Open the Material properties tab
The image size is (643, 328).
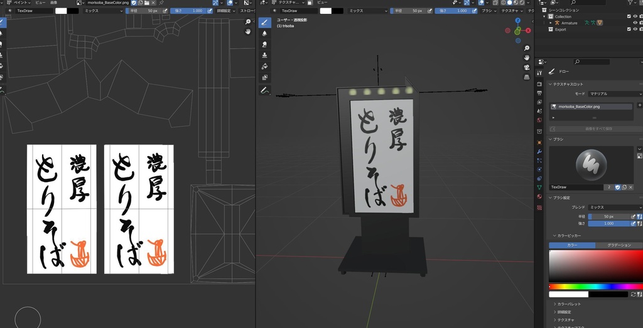pos(539,196)
